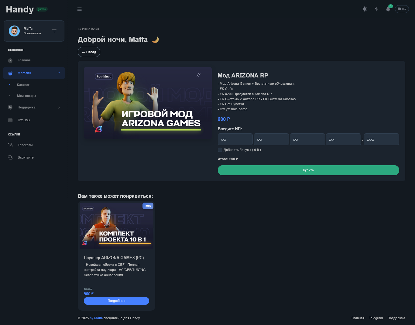
Task: Open Мои товары submenu item
Action: coord(26,96)
